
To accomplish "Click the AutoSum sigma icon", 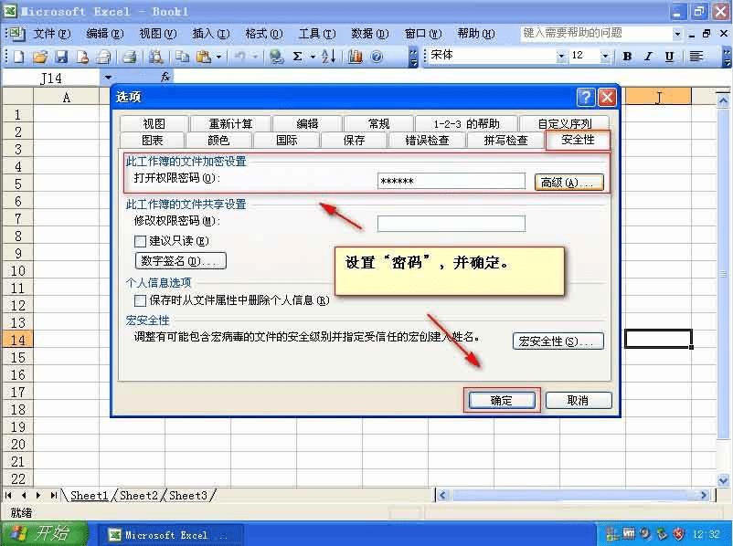I will click(297, 57).
